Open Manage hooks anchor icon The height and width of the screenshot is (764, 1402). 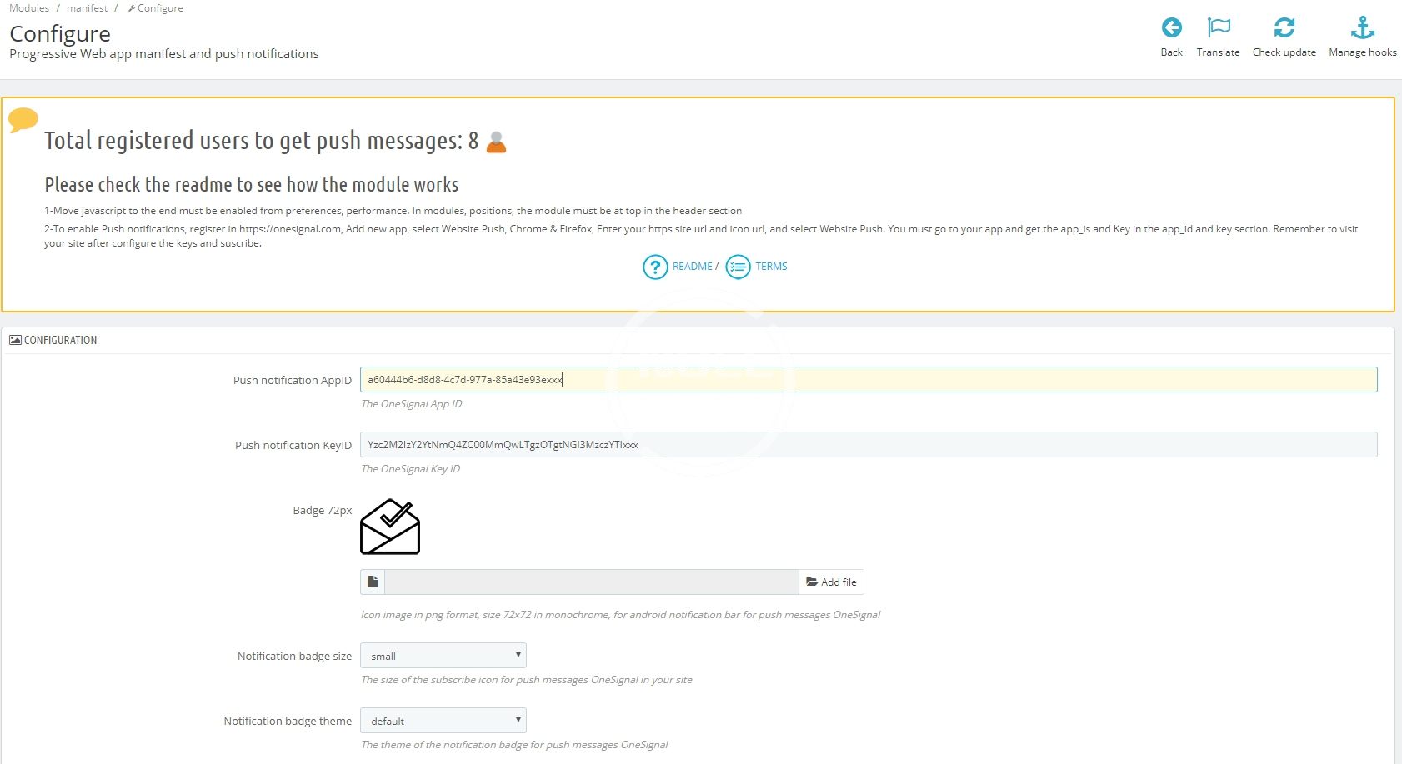coord(1362,28)
